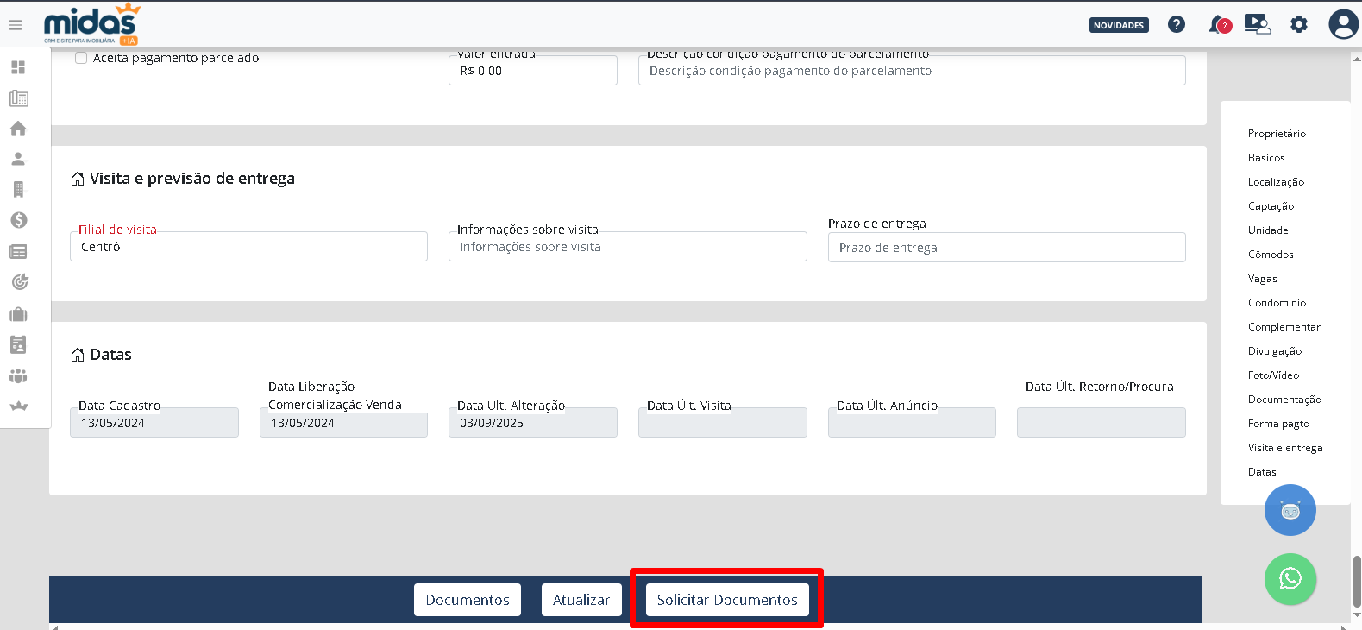Click the Documentos button

coord(468,600)
